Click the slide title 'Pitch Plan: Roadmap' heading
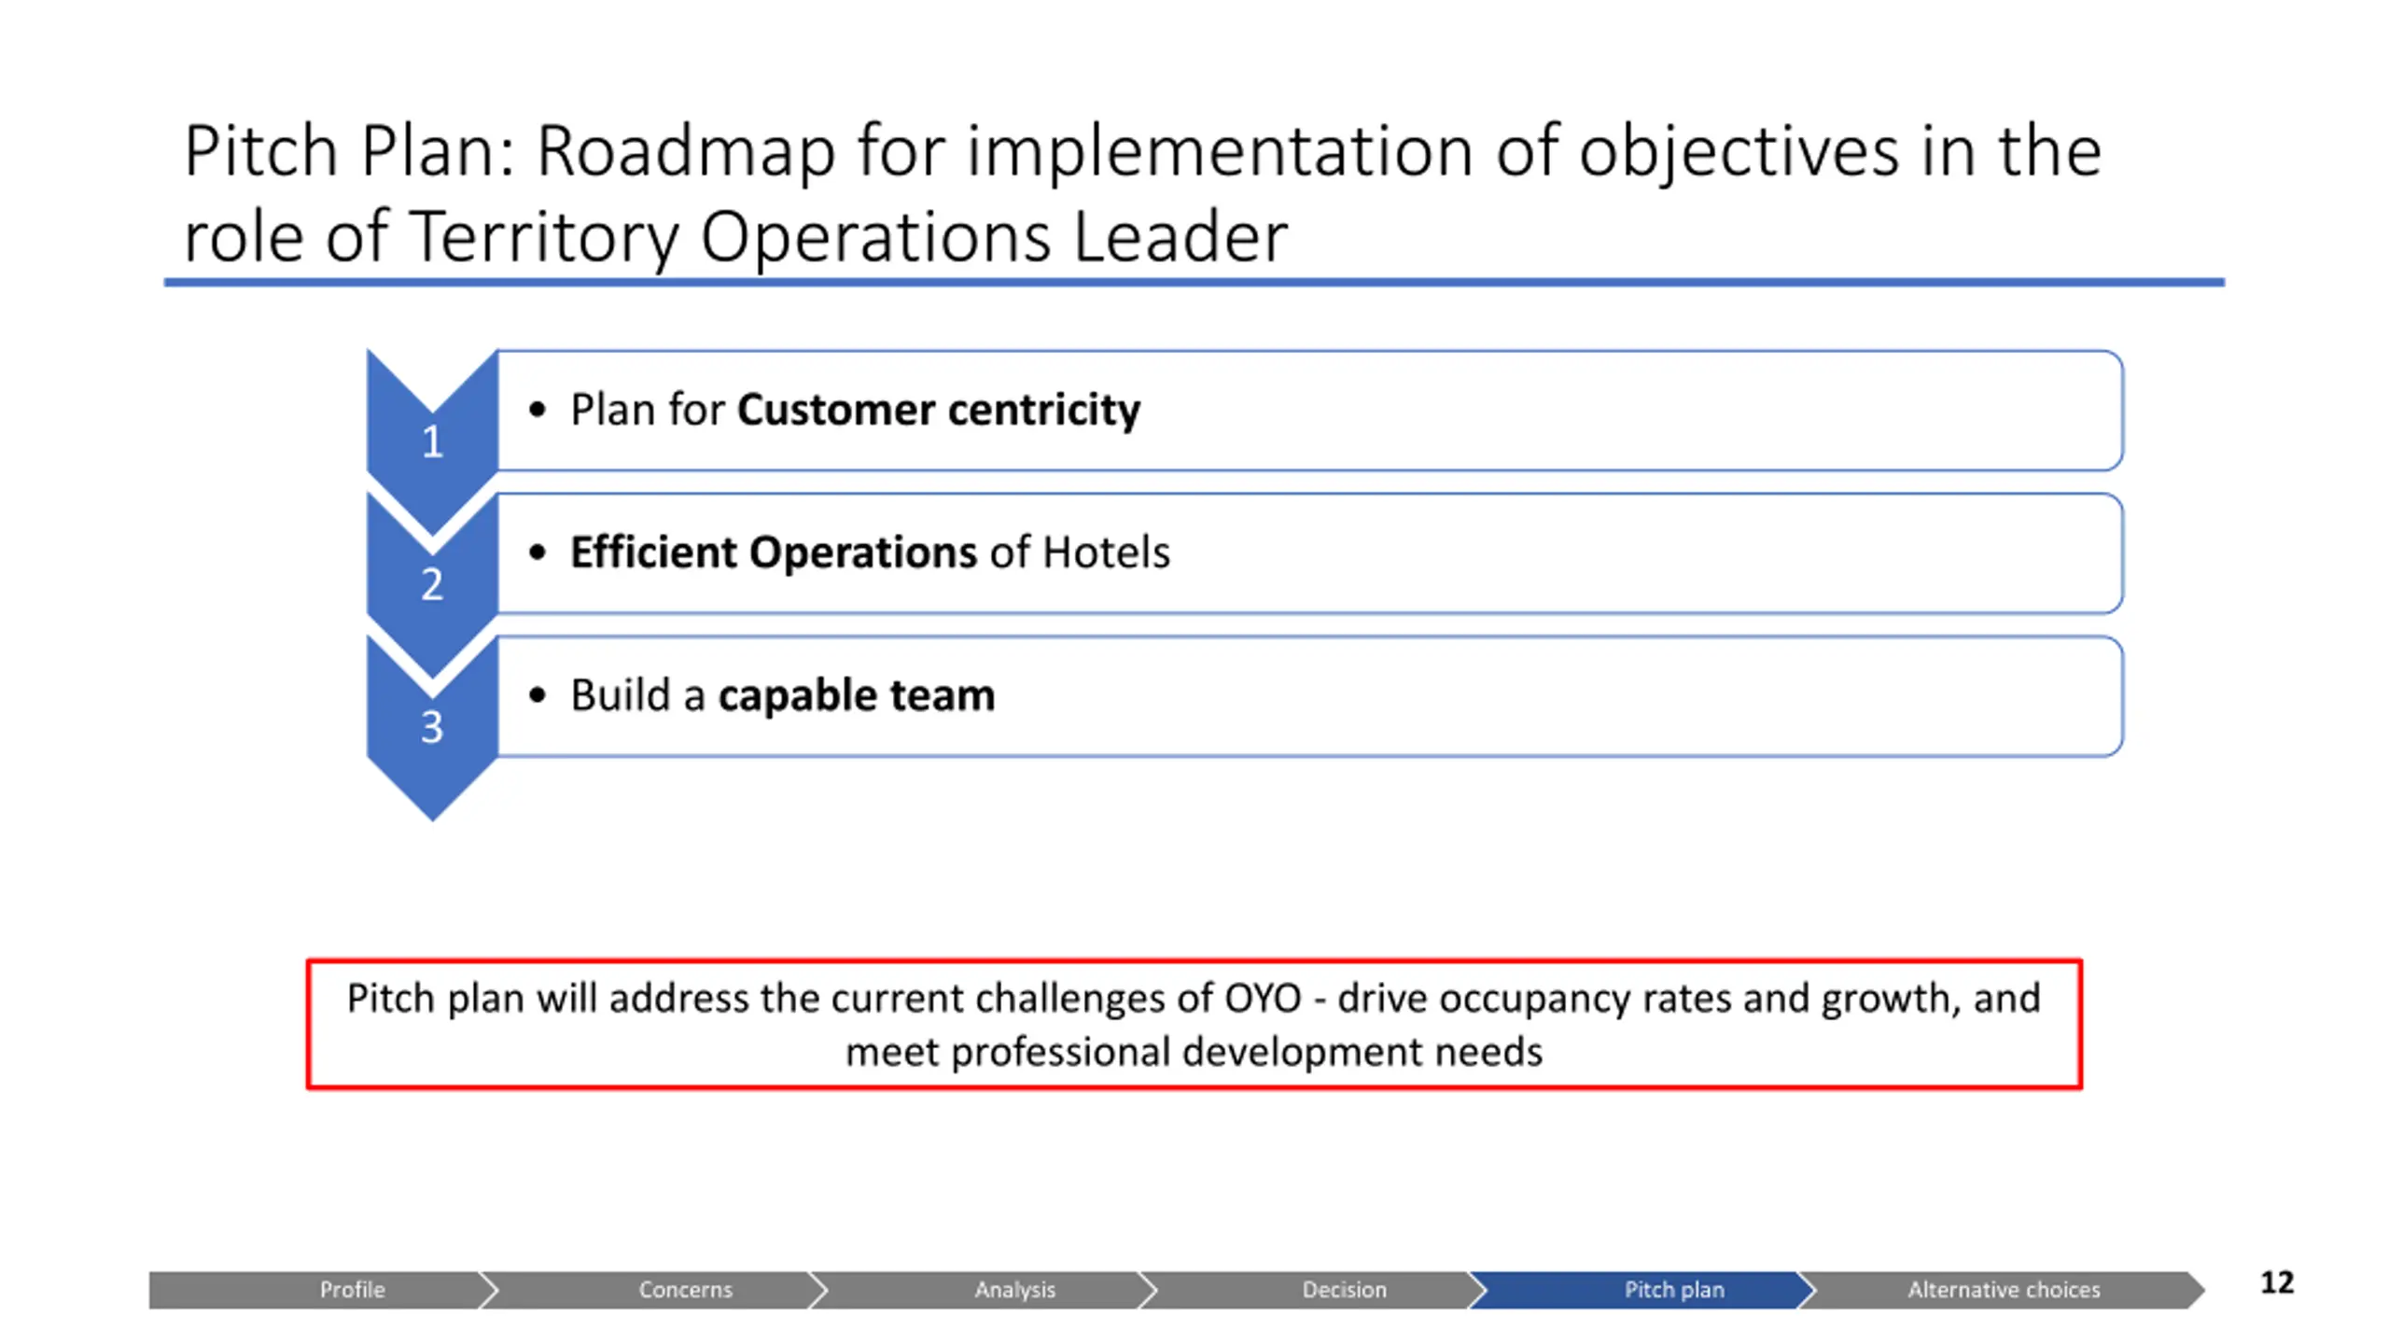The width and height of the screenshot is (2389, 1344). click(x=1142, y=193)
